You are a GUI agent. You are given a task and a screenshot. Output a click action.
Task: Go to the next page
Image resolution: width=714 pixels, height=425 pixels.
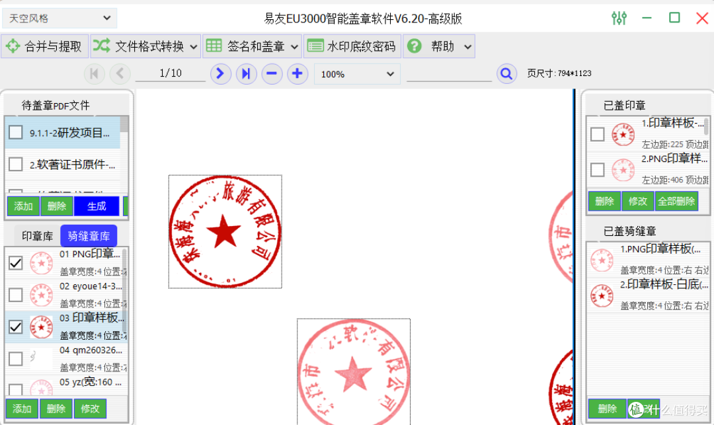[220, 74]
